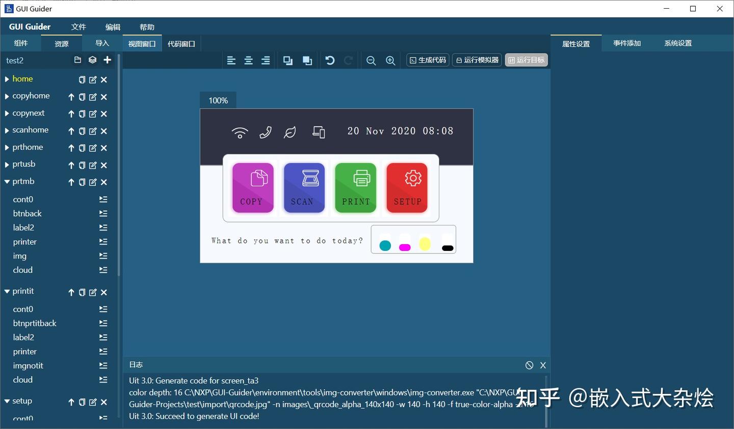Click the bring forward layer order icon
734x429 pixels.
[307, 60]
